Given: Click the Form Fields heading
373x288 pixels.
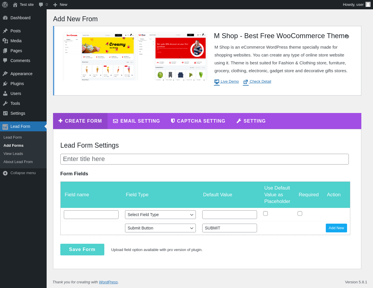Looking at the screenshot, I should (x=74, y=174).
